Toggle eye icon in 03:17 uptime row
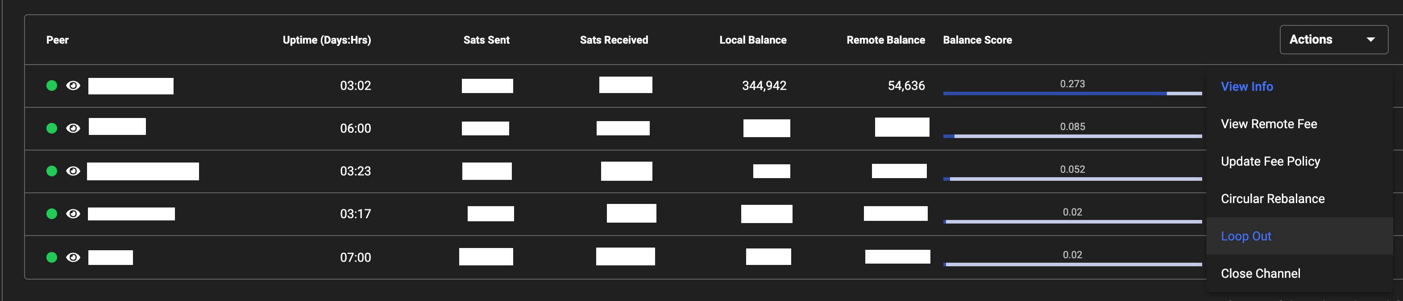 [73, 214]
